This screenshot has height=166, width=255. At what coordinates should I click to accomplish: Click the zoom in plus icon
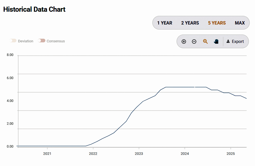[184, 41]
